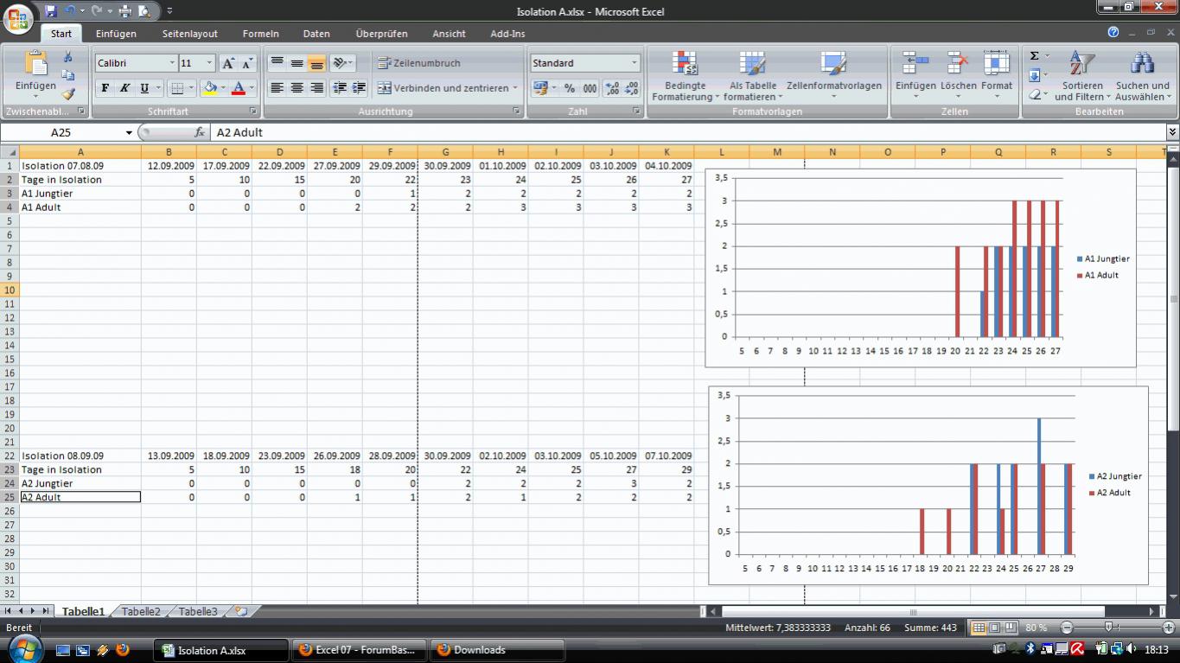Add a decimal place

coord(611,88)
